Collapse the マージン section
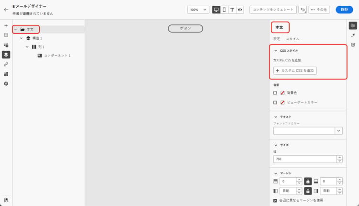The image size is (359, 206). (x=276, y=173)
